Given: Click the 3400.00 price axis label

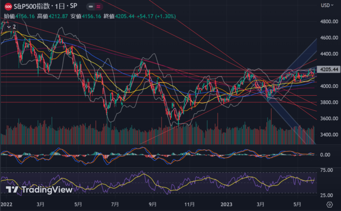Looking at the screenshot, I should (329, 135).
